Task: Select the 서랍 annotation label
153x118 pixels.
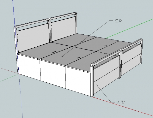Action: (121, 102)
